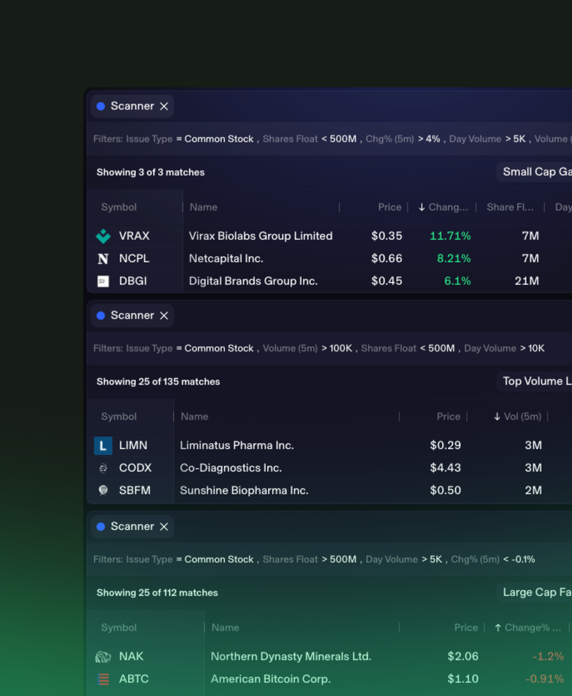Select the VRAX symbol text
Viewport: 572px width, 696px height.
click(x=134, y=236)
